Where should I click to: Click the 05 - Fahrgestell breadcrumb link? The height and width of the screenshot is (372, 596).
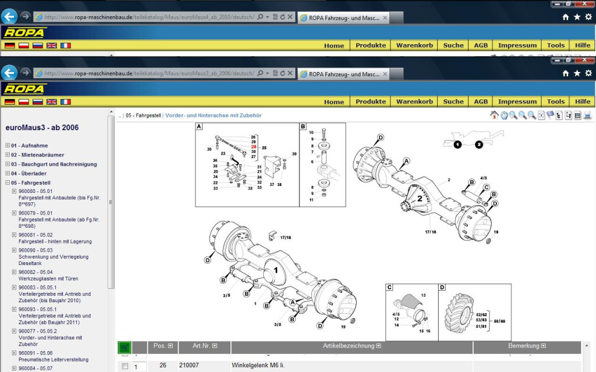[143, 116]
